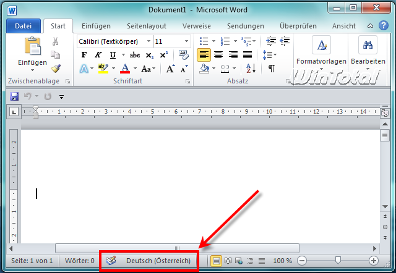Click the bullet list icon

204,41
